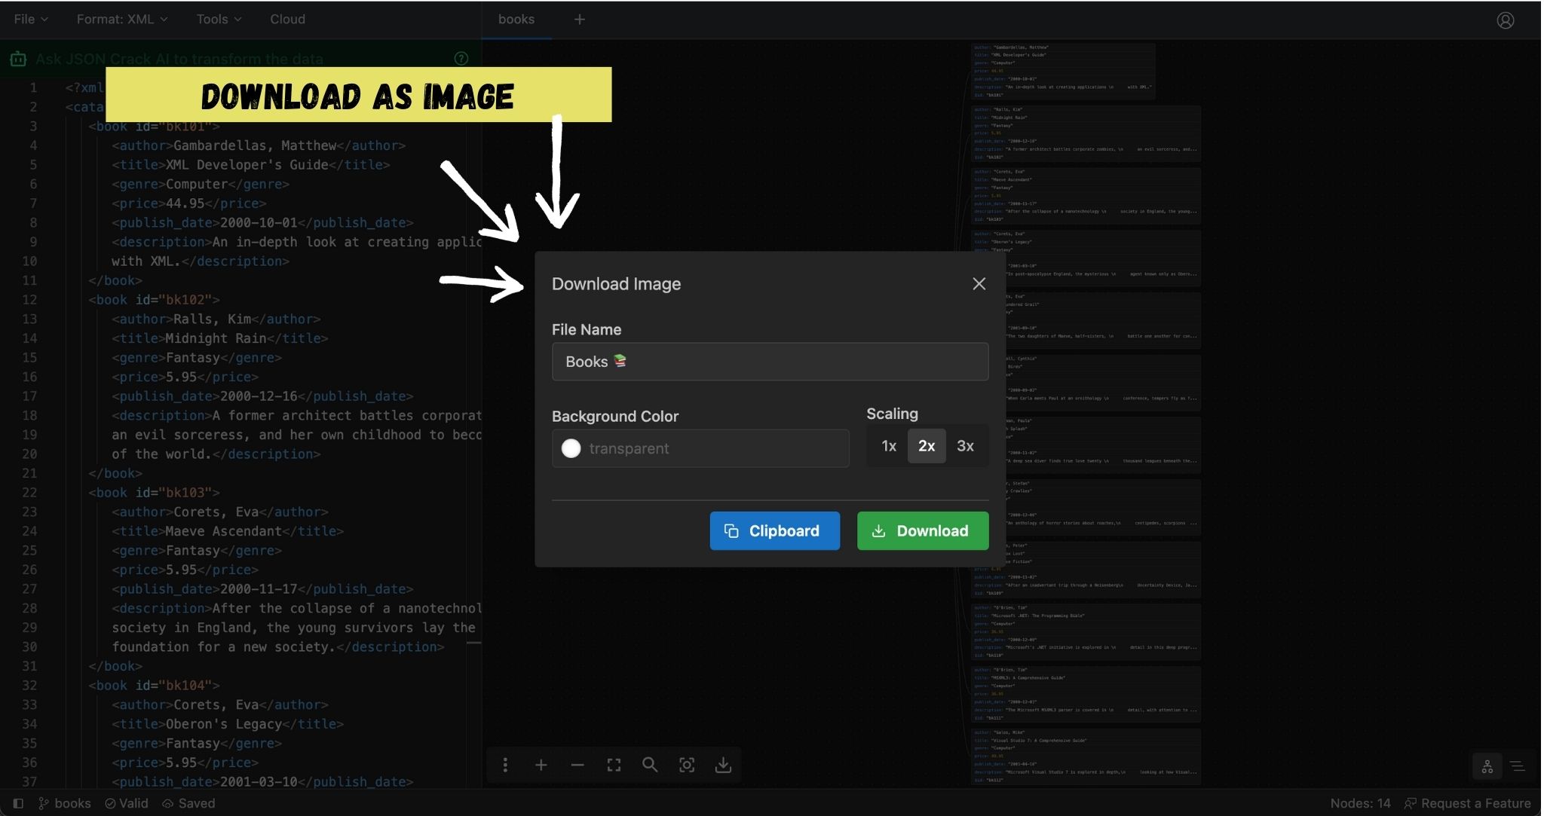Click the zoom-out minus icon
This screenshot has width=1544, height=816.
(x=578, y=765)
